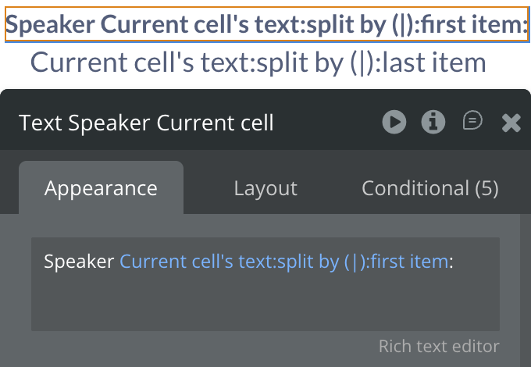Open the Layout tab
The width and height of the screenshot is (531, 367).
tap(265, 188)
